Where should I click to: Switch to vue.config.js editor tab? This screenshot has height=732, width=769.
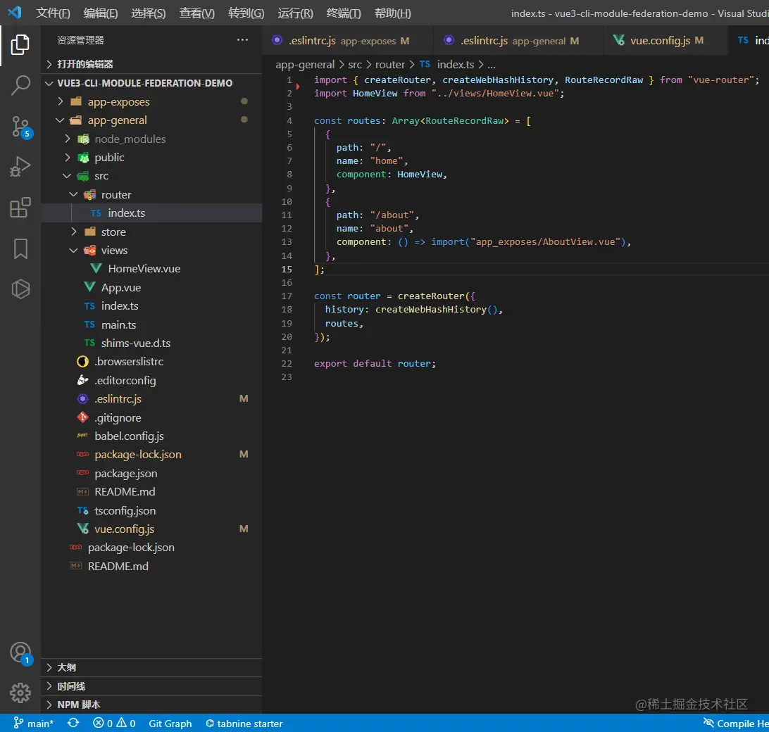[665, 41]
